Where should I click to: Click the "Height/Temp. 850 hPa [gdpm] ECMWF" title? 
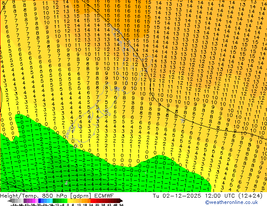click(x=57, y=196)
